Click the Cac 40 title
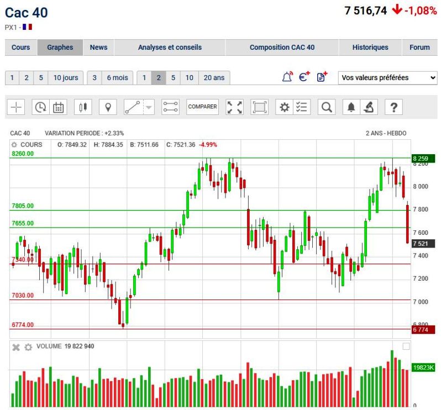 27,13
